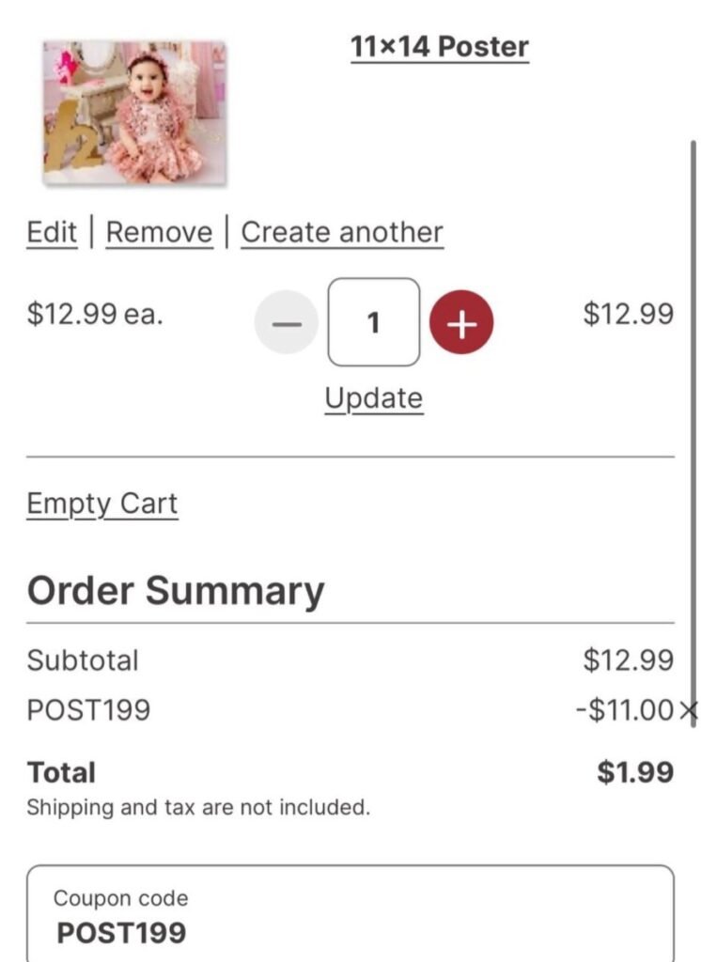
Task: Click the Order Summary heading
Action: (176, 591)
